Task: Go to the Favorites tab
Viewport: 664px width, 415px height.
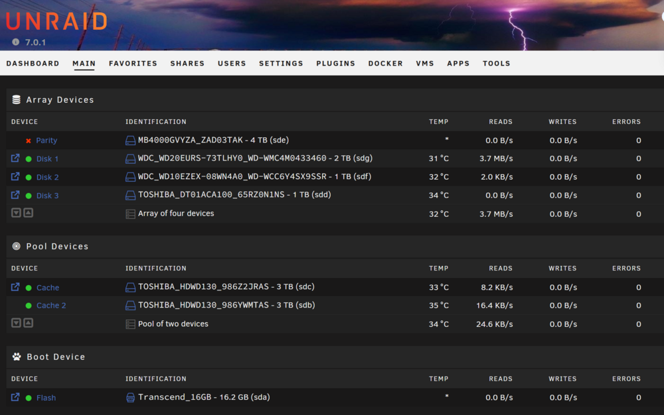Action: pos(133,64)
